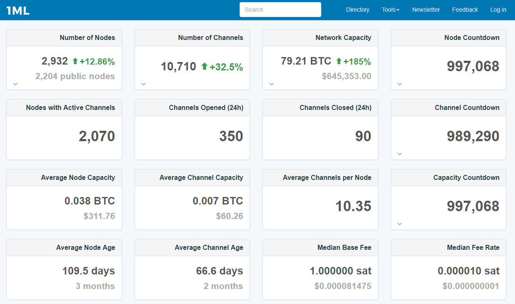
Task: Open the Feedback link
Action: tap(465, 10)
